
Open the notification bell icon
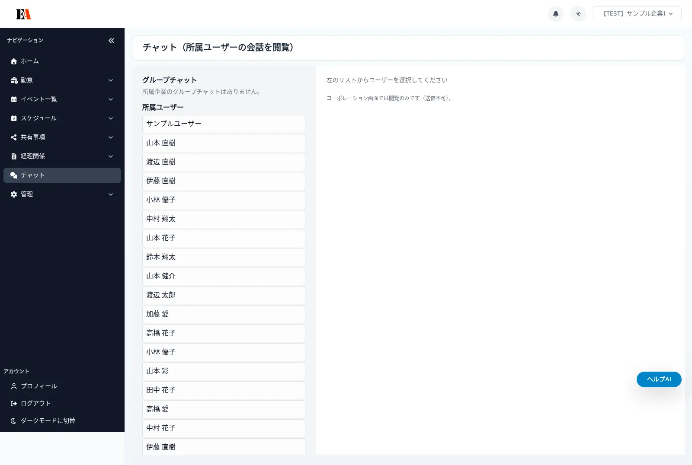556,13
